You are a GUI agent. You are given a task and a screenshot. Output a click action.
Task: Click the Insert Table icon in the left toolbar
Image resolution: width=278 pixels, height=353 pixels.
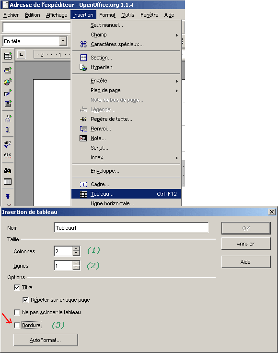pos(8,56)
